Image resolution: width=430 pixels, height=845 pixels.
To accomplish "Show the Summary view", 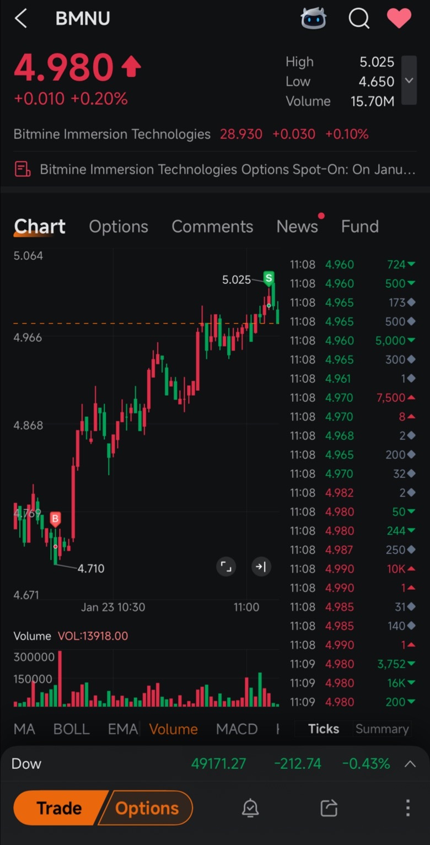I will (x=382, y=729).
